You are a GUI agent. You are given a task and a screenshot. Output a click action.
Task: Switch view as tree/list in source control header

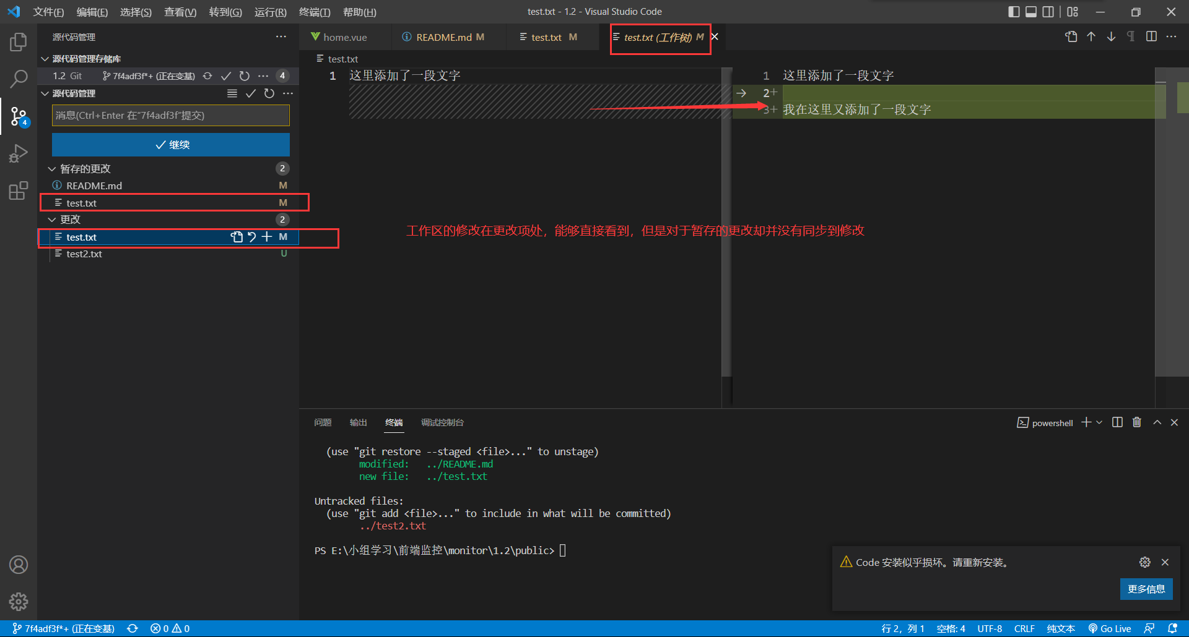coord(232,93)
